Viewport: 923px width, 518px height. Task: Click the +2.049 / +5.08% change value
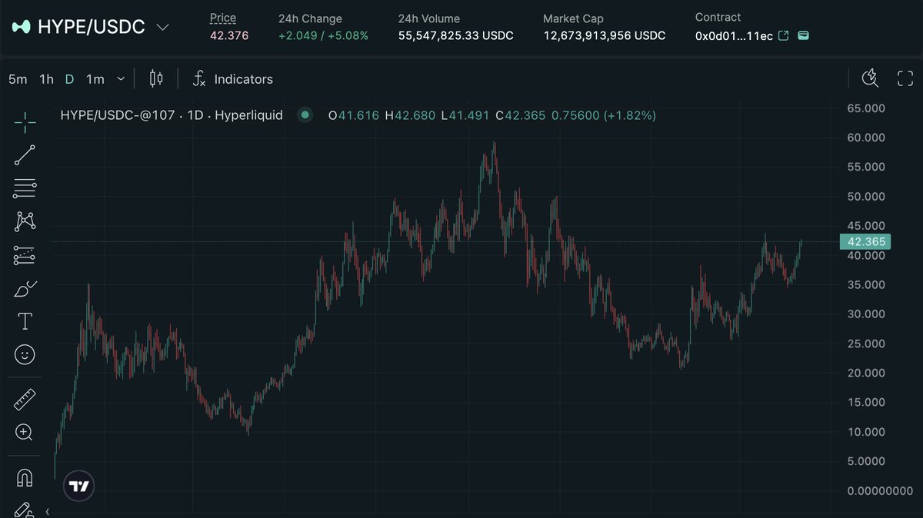pyautogui.click(x=323, y=35)
